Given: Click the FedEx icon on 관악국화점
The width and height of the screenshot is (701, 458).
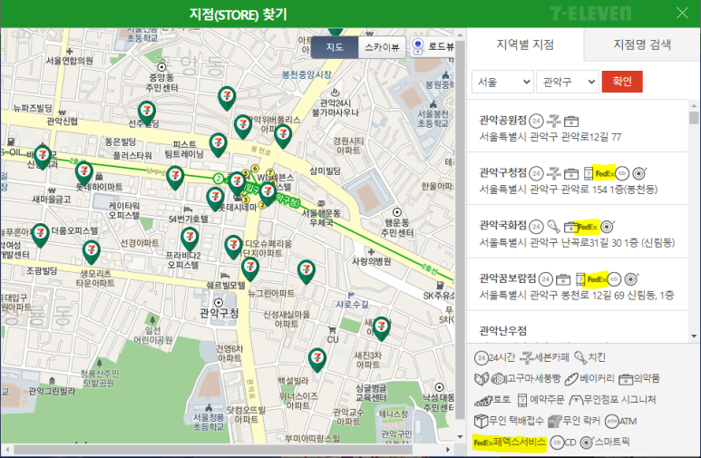Looking at the screenshot, I should click(x=588, y=227).
